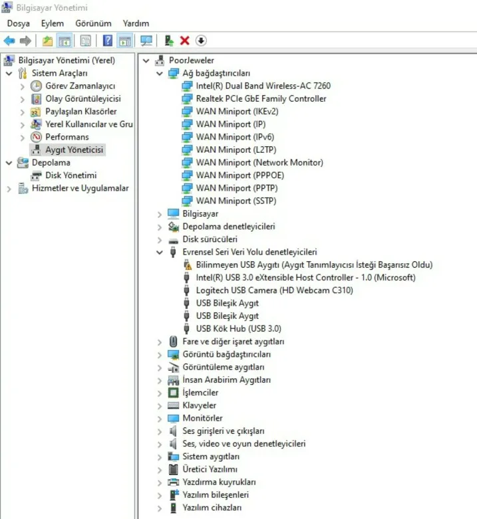The height and width of the screenshot is (519, 477).
Task: Expand the Disk sürücüleri category
Action: coord(160,240)
